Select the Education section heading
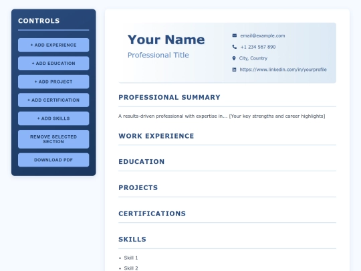361x271 pixels. coord(142,162)
